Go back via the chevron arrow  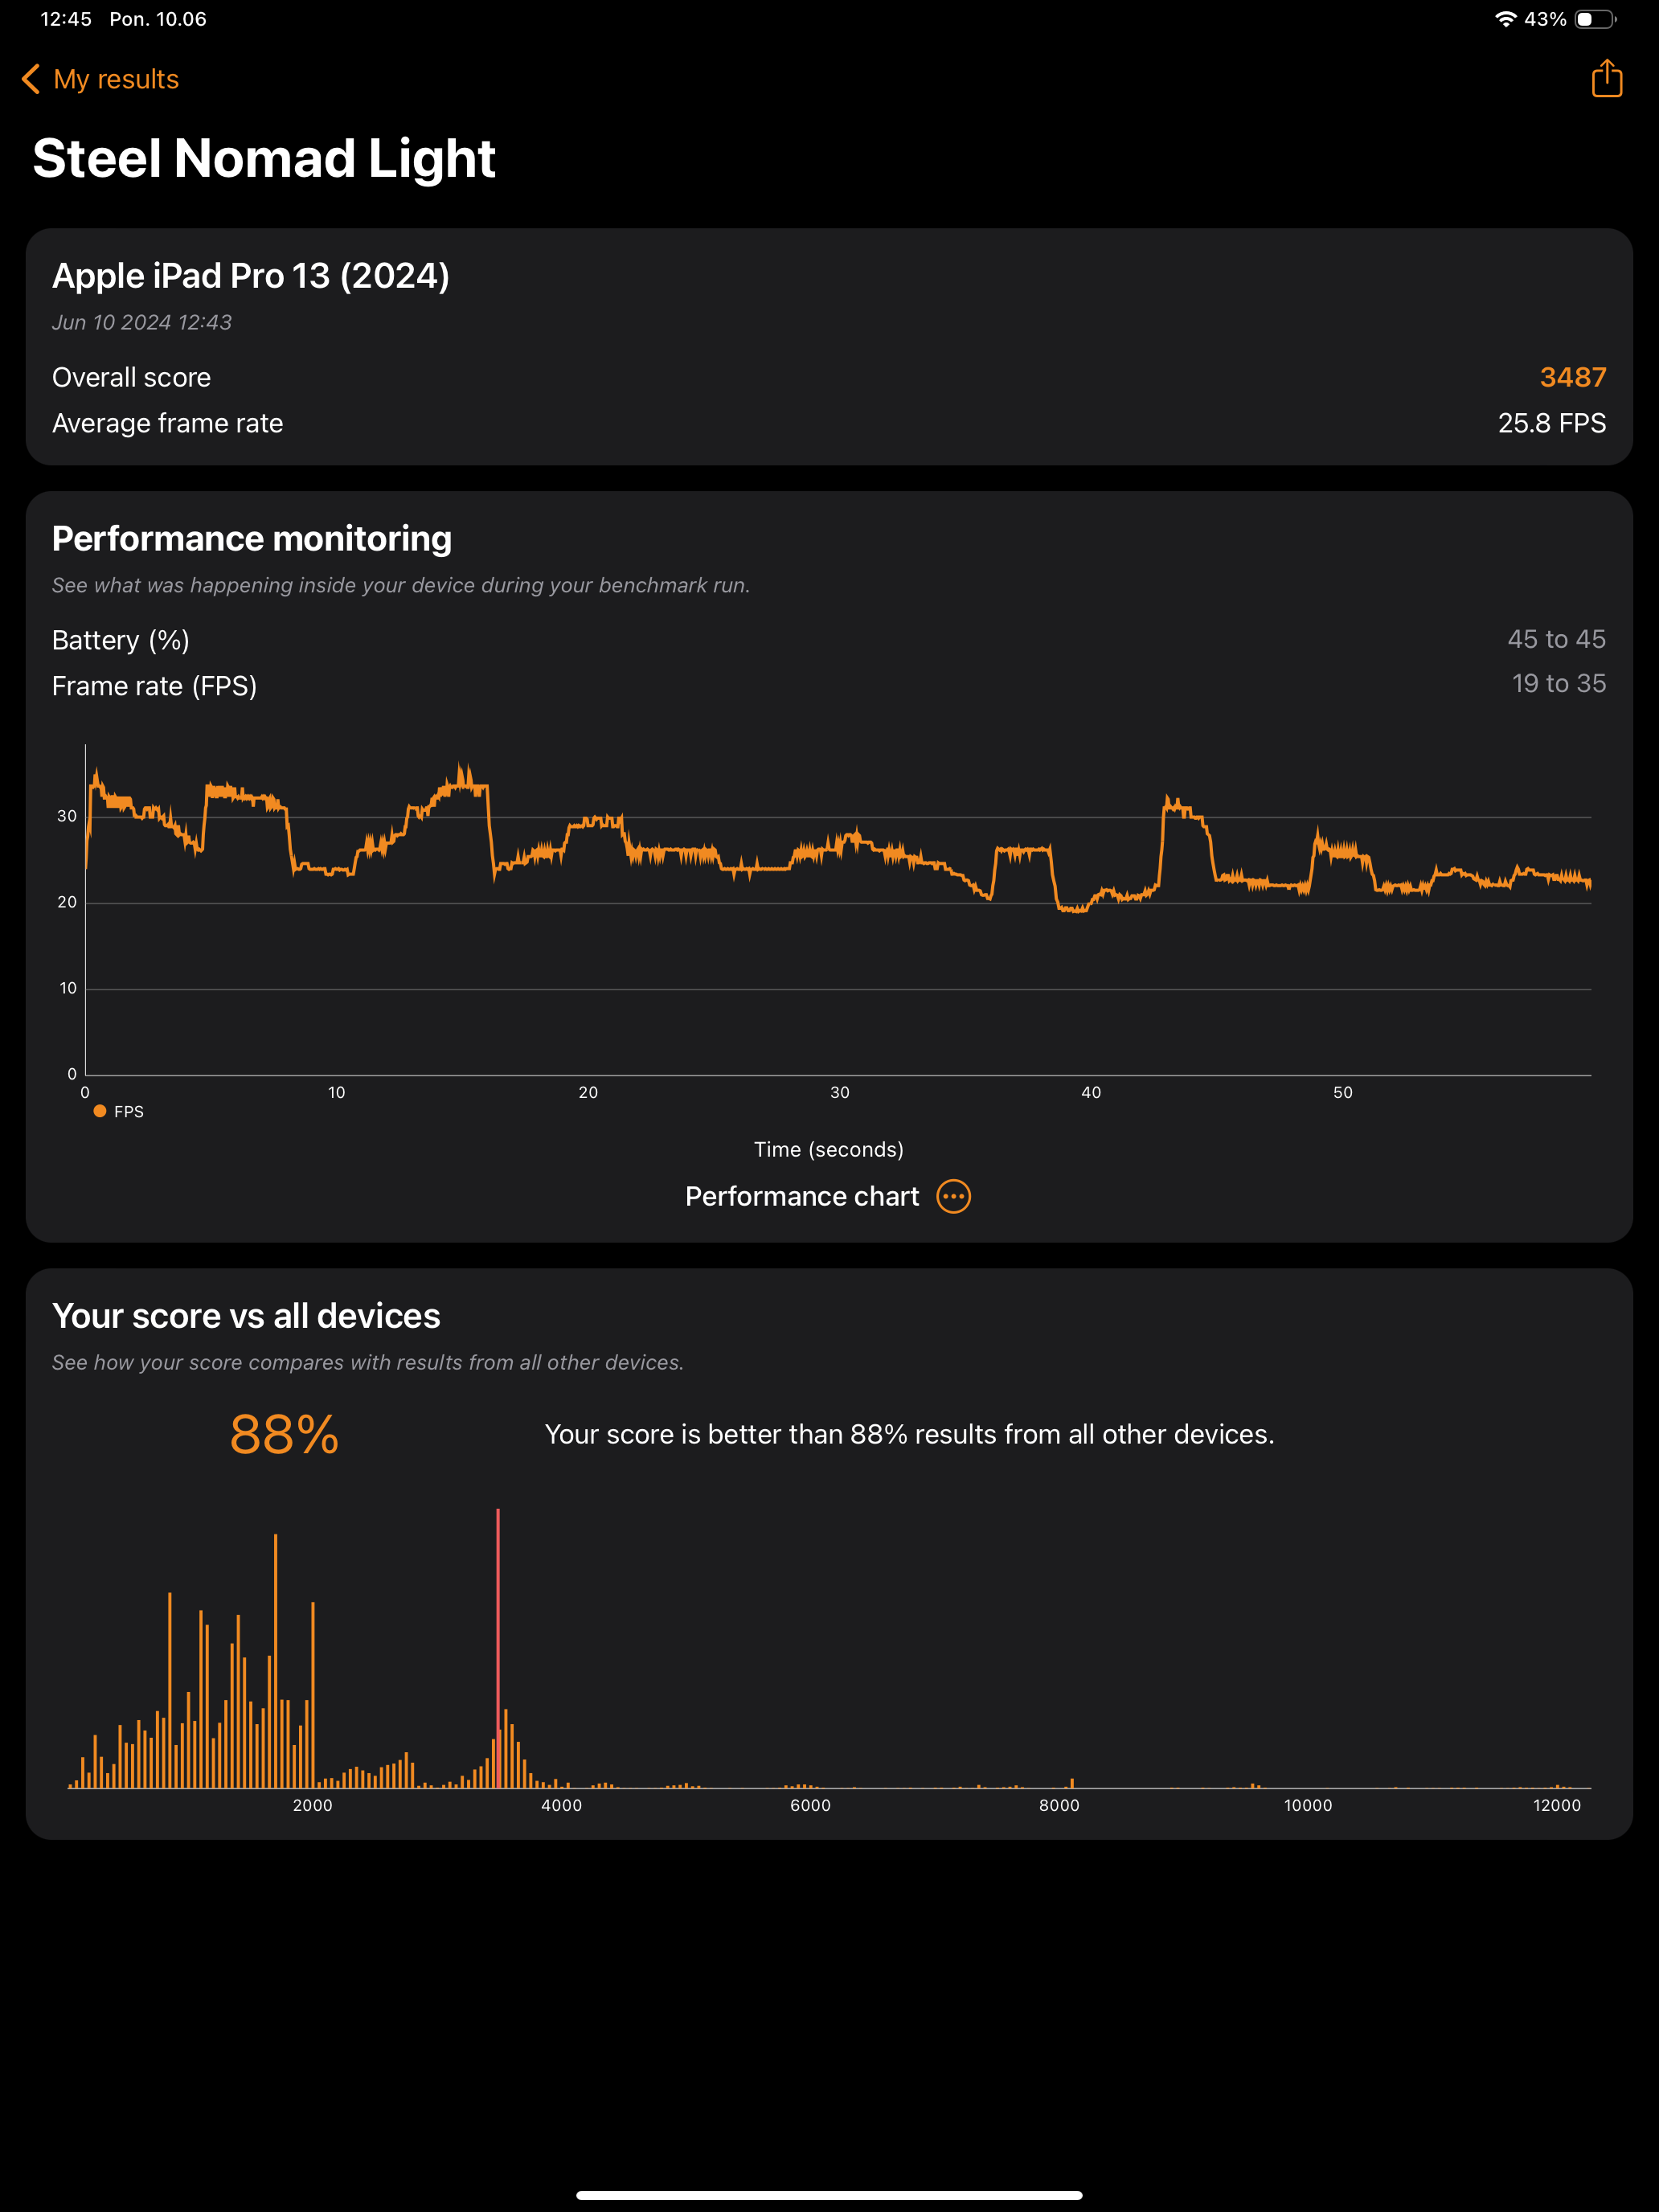(x=31, y=79)
